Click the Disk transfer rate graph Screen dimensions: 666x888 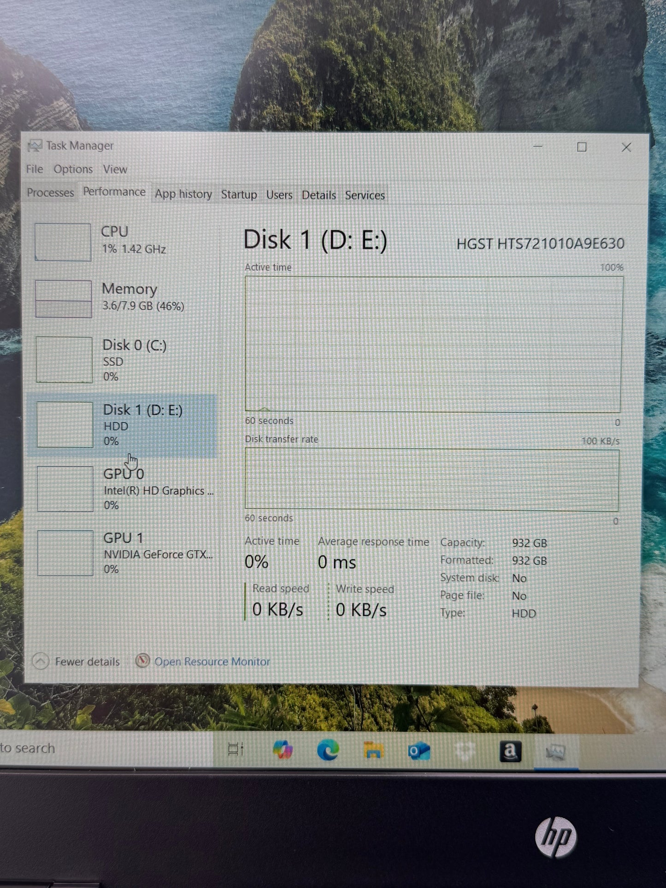(x=432, y=480)
